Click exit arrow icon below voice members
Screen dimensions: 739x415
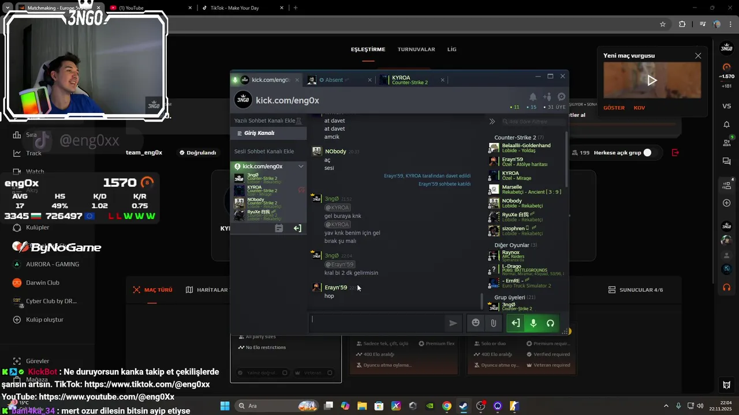tap(297, 228)
